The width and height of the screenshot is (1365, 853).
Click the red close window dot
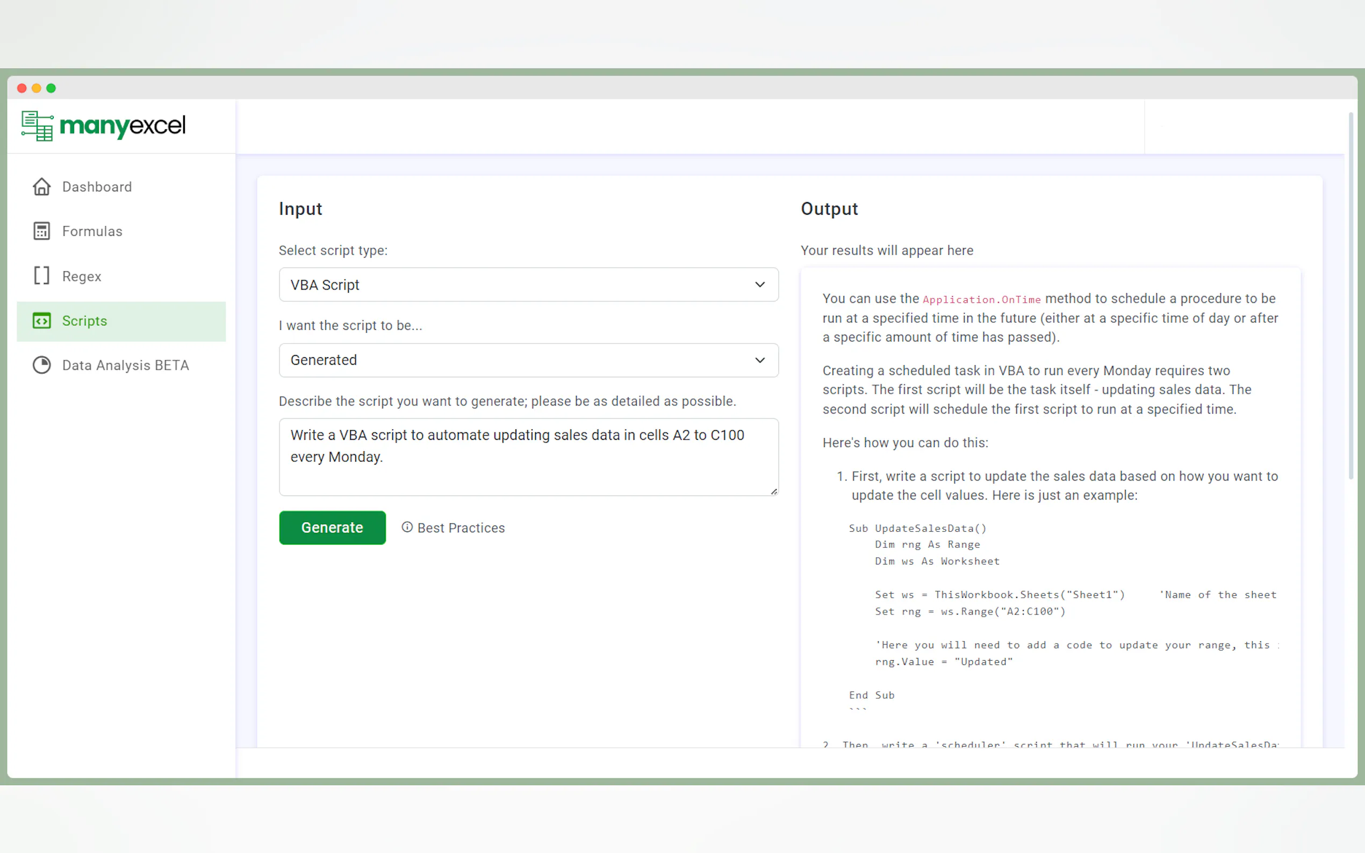[x=22, y=88]
